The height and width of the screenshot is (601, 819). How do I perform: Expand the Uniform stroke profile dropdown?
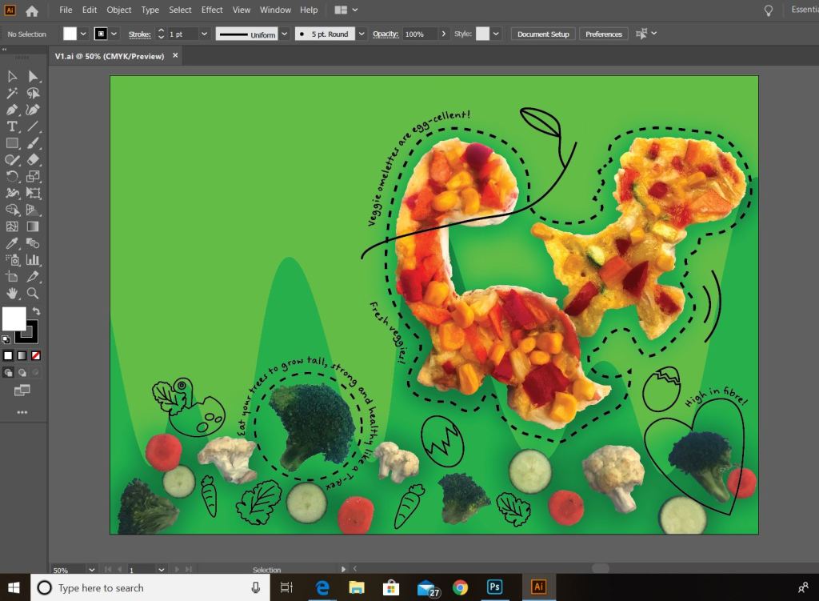283,34
